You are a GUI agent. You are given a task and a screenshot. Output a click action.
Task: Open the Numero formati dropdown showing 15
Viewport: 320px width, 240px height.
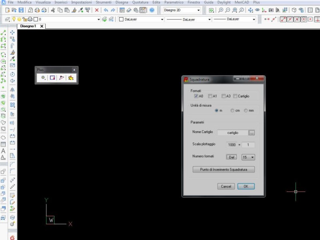[x=248, y=157]
